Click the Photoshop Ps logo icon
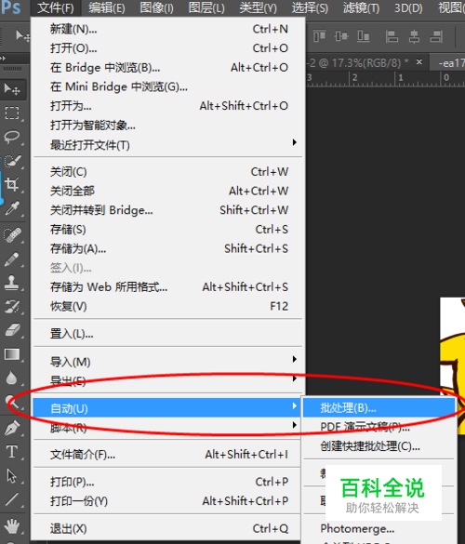The width and height of the screenshot is (465, 544). 11,7
